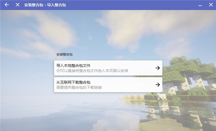Close the launcher window at top right
216x131 pixels.
pos(211,5)
